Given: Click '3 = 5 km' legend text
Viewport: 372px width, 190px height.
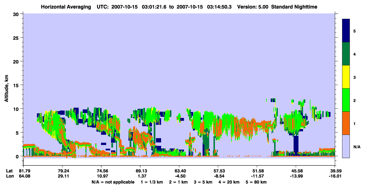Looking at the screenshot, I should click(x=204, y=182).
